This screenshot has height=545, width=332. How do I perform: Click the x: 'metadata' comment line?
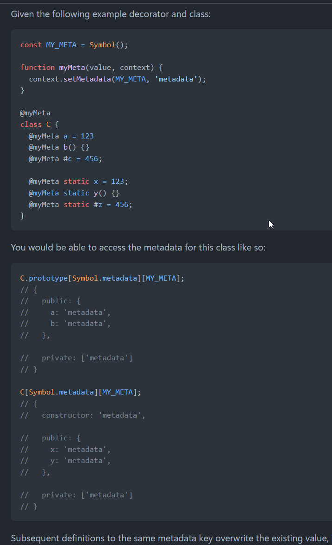click(65, 450)
